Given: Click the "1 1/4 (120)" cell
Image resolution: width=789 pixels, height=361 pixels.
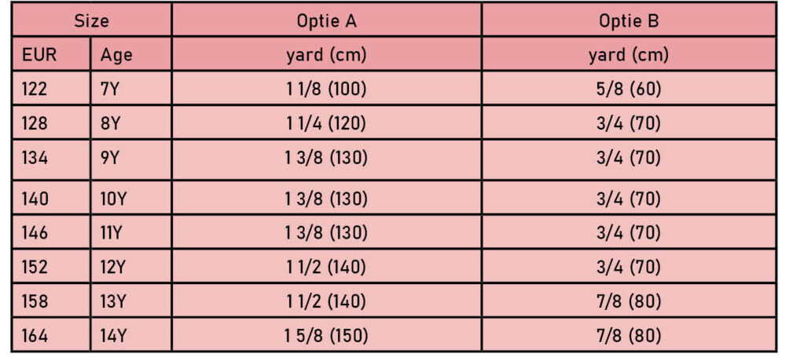Looking at the screenshot, I should (326, 123).
